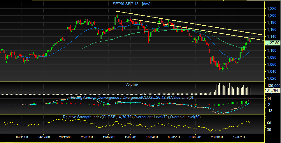Click the Relative Strength Index indicator title
The image size is (281, 143).
point(132,117)
